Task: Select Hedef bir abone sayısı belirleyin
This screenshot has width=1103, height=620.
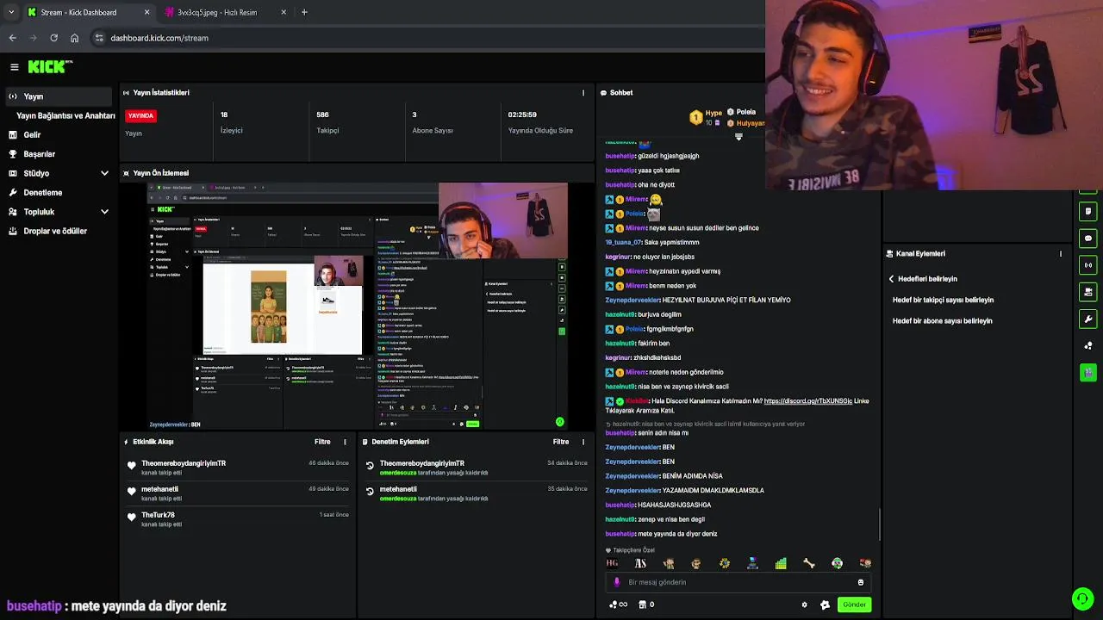Action: 942,321
